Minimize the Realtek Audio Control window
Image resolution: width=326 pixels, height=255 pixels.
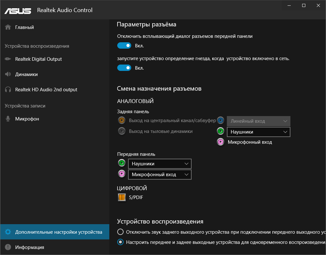[289, 6]
